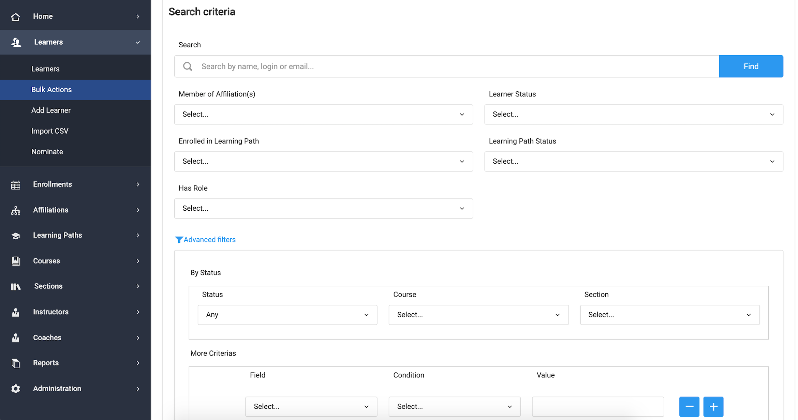This screenshot has height=420, width=798.
Task: Open the Has Role dropdown
Action: tap(324, 209)
